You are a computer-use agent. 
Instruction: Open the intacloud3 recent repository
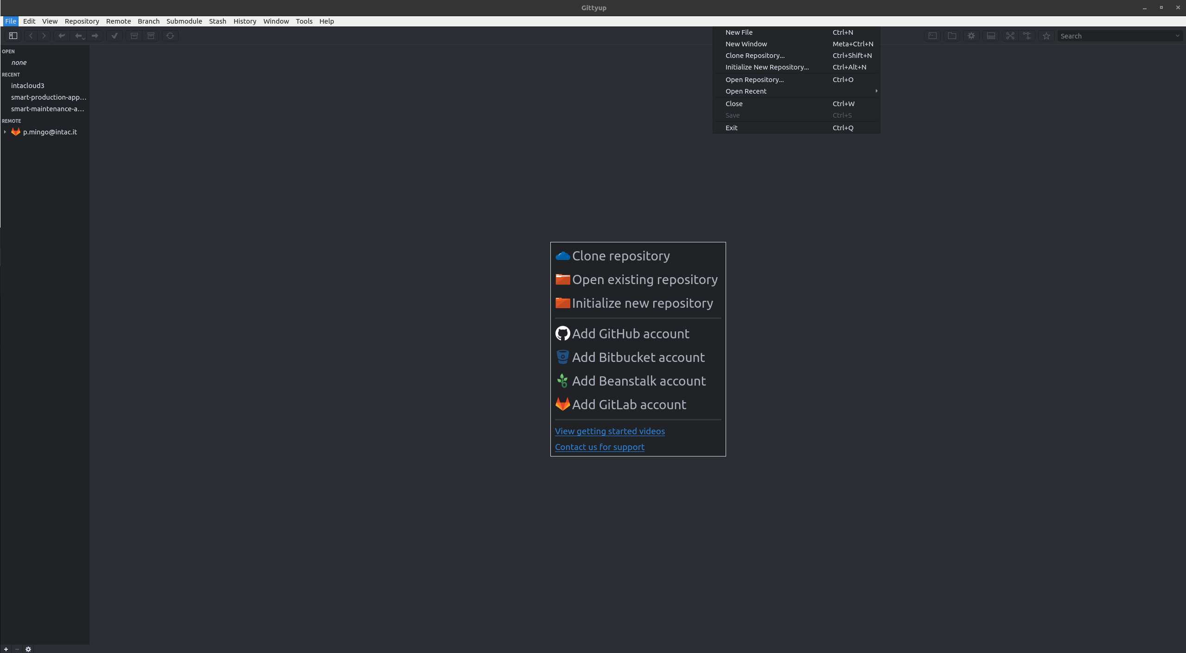[28, 86]
